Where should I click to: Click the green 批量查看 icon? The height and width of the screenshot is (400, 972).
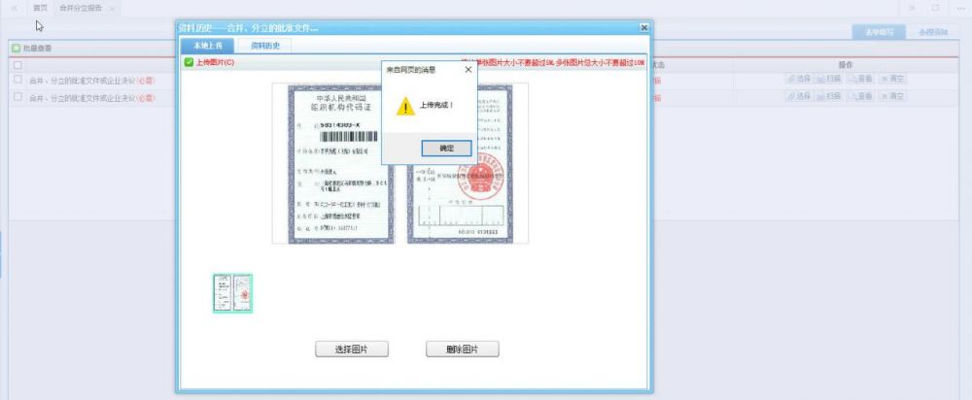pos(16,48)
